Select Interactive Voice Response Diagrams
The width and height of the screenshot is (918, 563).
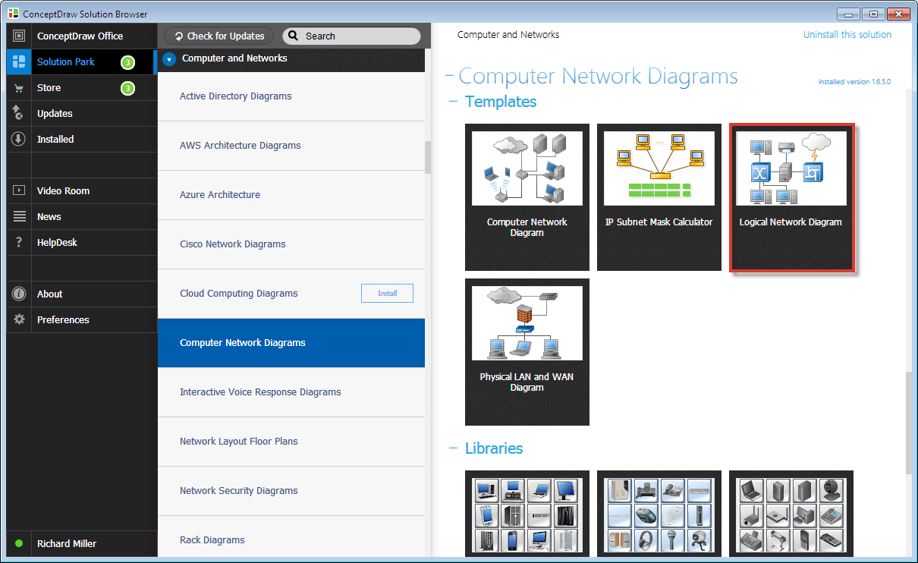[x=291, y=392]
